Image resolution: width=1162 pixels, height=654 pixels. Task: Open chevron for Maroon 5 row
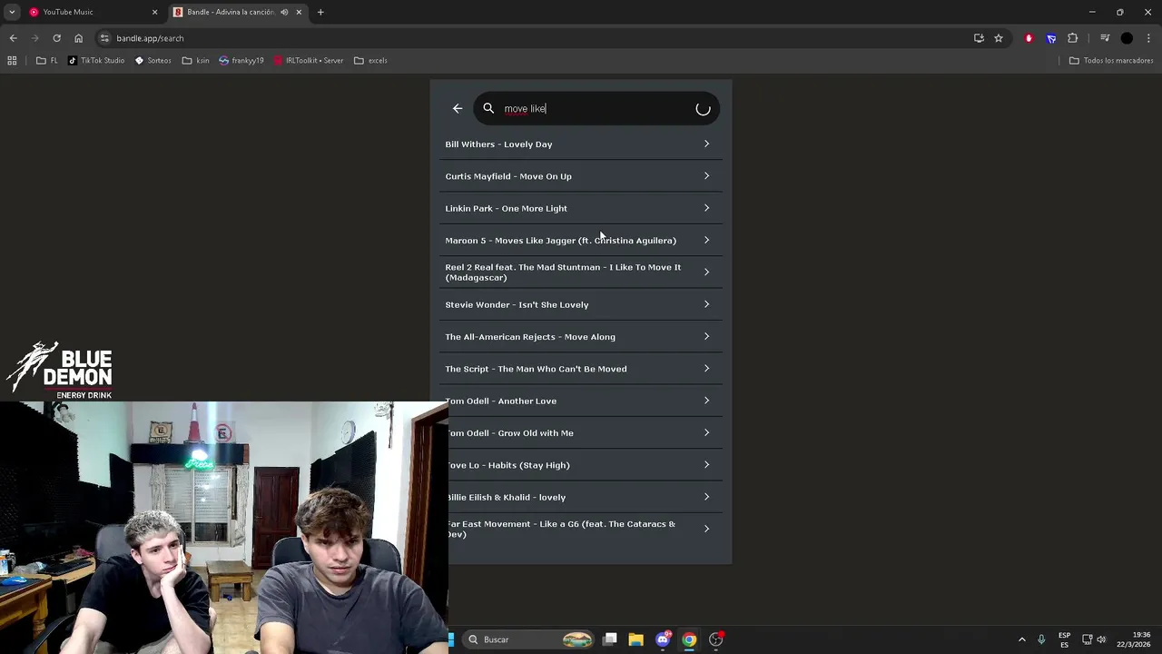[706, 241]
